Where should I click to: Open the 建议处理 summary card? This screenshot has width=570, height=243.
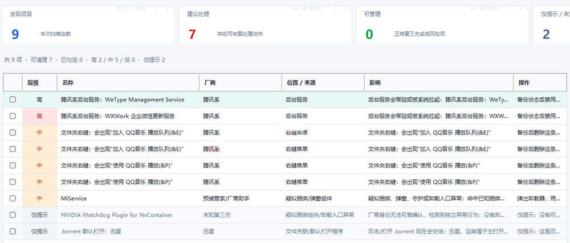(x=264, y=24)
